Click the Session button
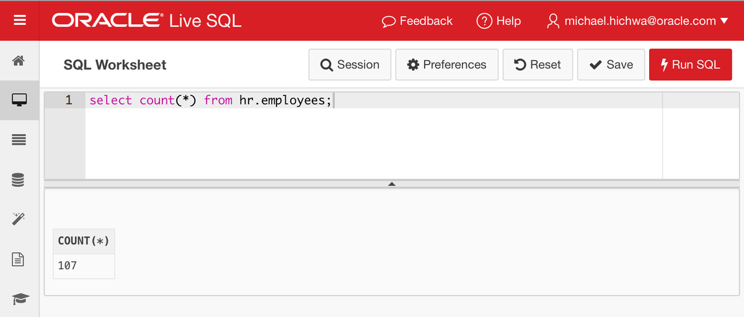Screen dimensions: 744x317 coord(350,65)
